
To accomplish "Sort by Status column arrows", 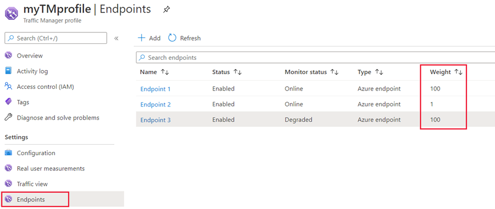I will 238,72.
